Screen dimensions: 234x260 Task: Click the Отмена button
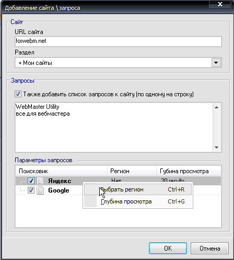coord(209,248)
